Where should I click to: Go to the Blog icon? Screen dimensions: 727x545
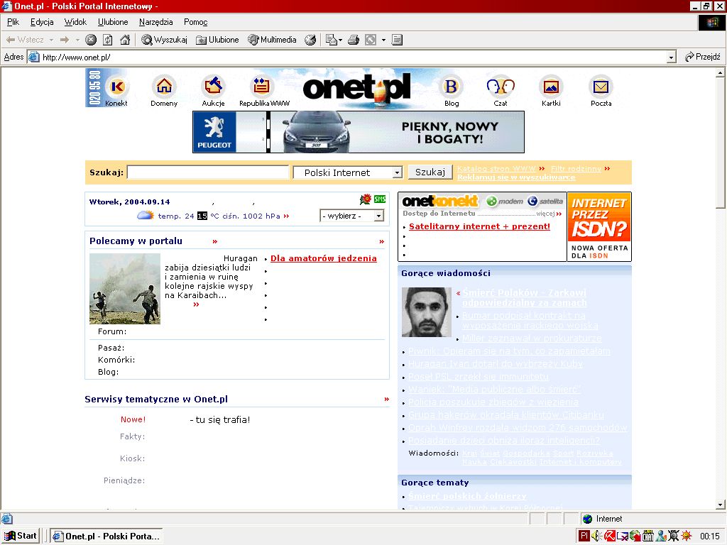(451, 87)
